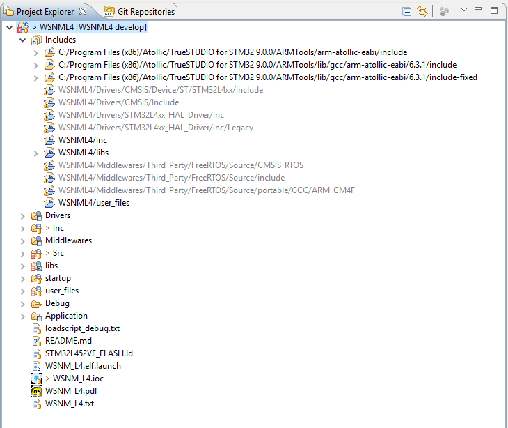508x428 pixels.
Task: Click the loadscript_debug.txt file icon
Action: [x=37, y=329]
